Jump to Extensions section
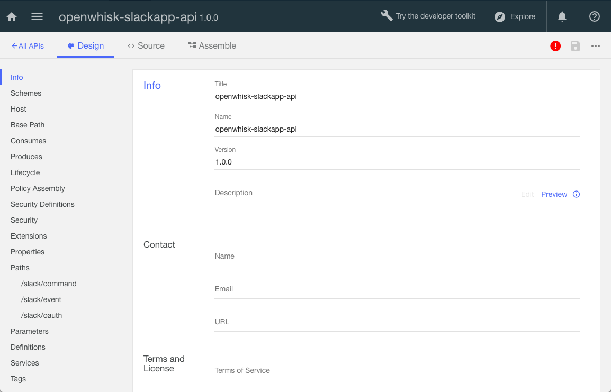 coord(29,236)
